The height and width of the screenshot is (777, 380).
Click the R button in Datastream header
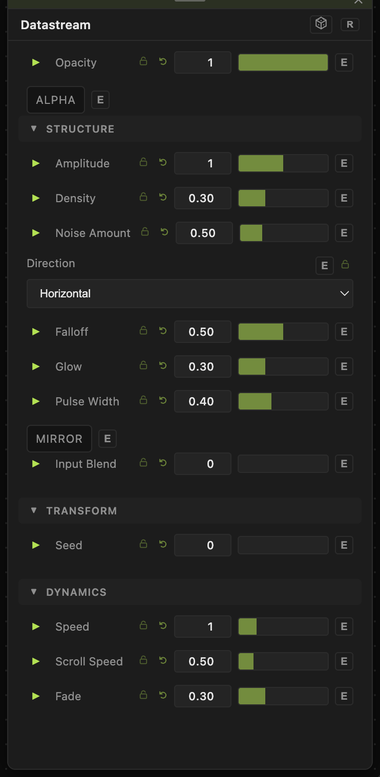[350, 24]
